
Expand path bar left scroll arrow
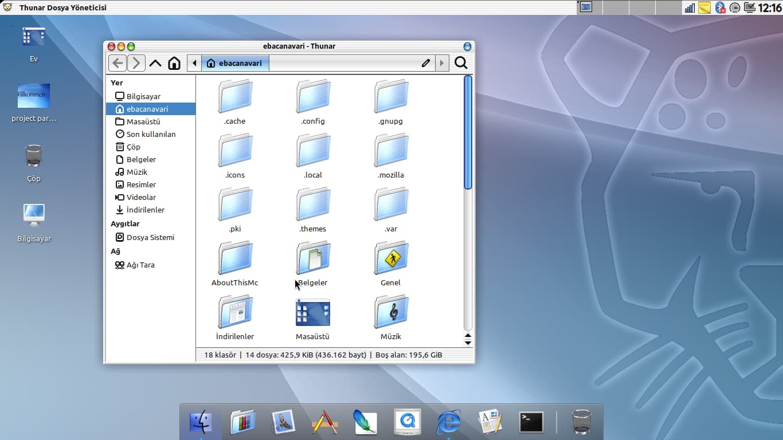point(194,63)
